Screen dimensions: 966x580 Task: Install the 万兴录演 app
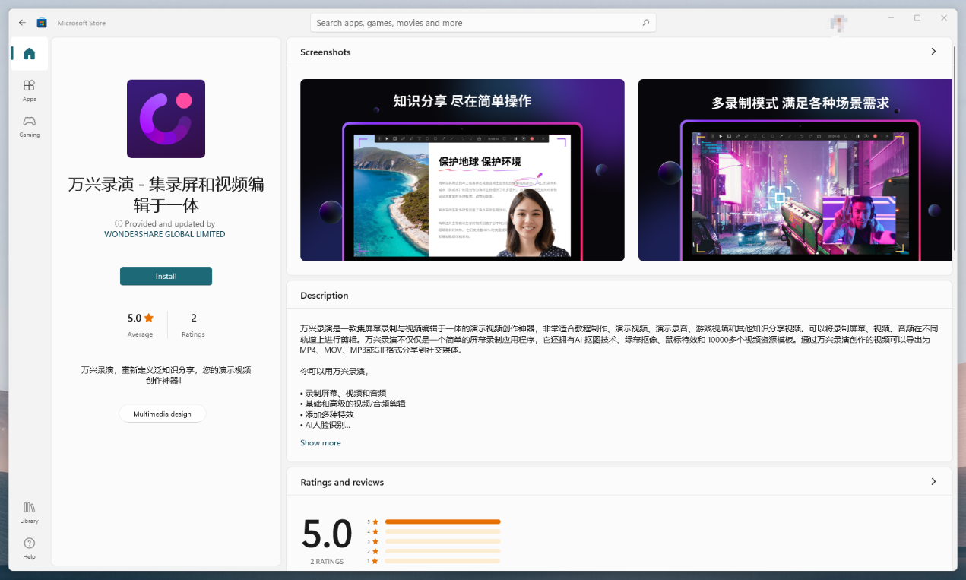point(166,276)
